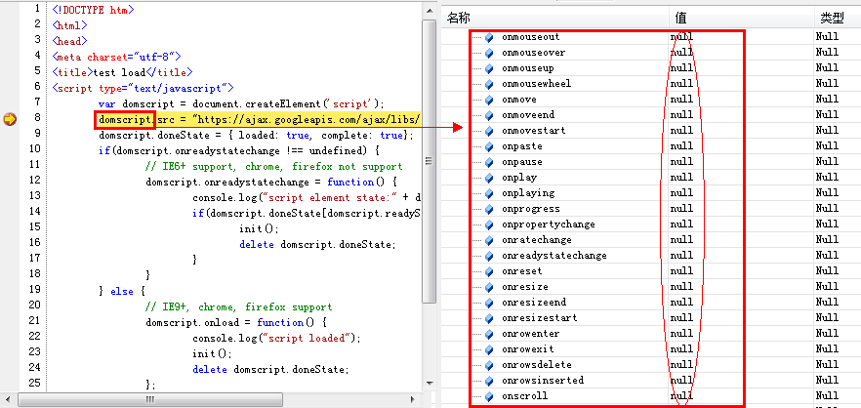861x408 pixels.
Task: Select the 'onmousewheel' name text
Action: [x=537, y=84]
